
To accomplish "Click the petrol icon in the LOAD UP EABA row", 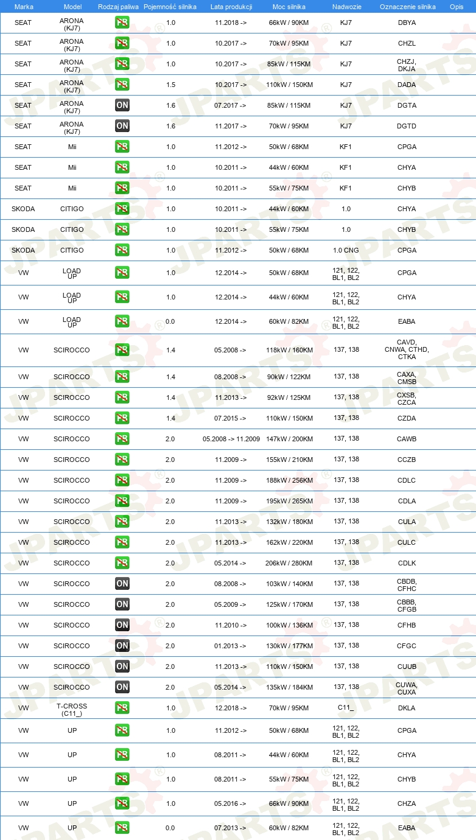I will pyautogui.click(x=122, y=321).
